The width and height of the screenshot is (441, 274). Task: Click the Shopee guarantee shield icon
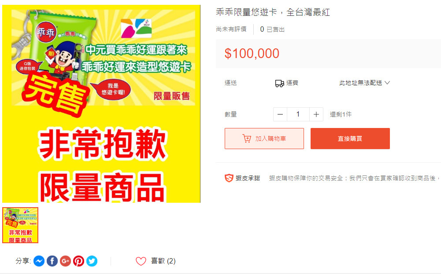[229, 178]
